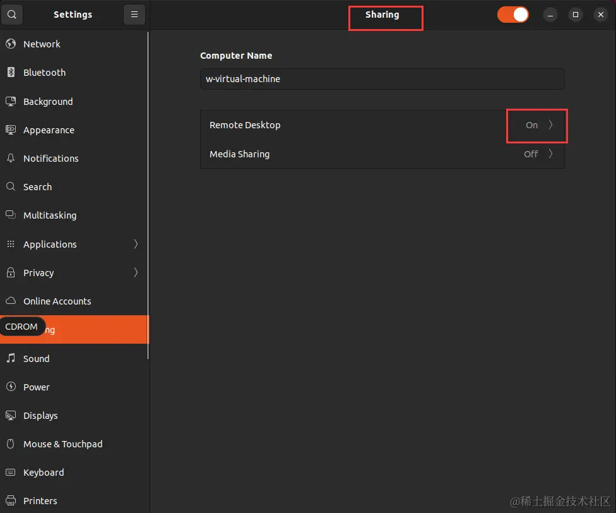Click the Printers icon
This screenshot has width=616, height=513.
click(x=11, y=500)
